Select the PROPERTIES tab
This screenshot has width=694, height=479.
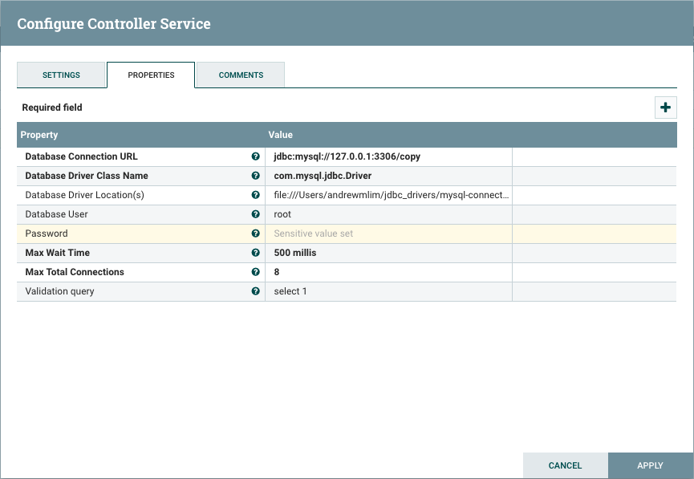(150, 75)
